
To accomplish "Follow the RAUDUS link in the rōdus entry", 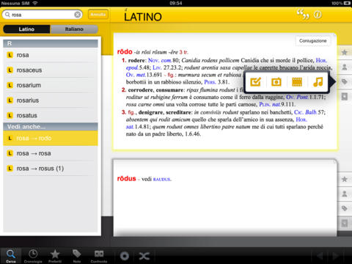I will 162,180.
